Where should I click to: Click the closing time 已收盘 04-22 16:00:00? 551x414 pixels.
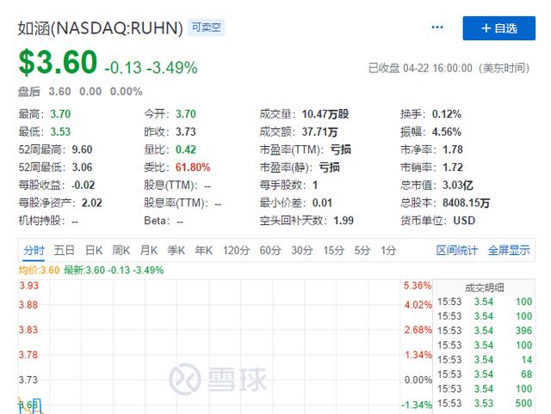(x=449, y=68)
